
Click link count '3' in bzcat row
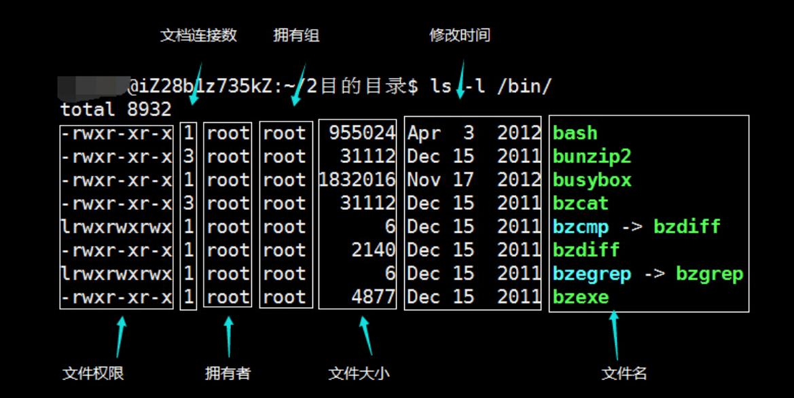pyautogui.click(x=189, y=203)
